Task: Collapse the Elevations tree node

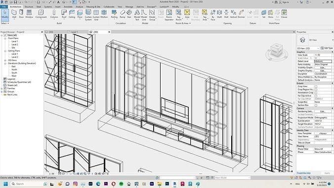Action: (x=5, y=63)
